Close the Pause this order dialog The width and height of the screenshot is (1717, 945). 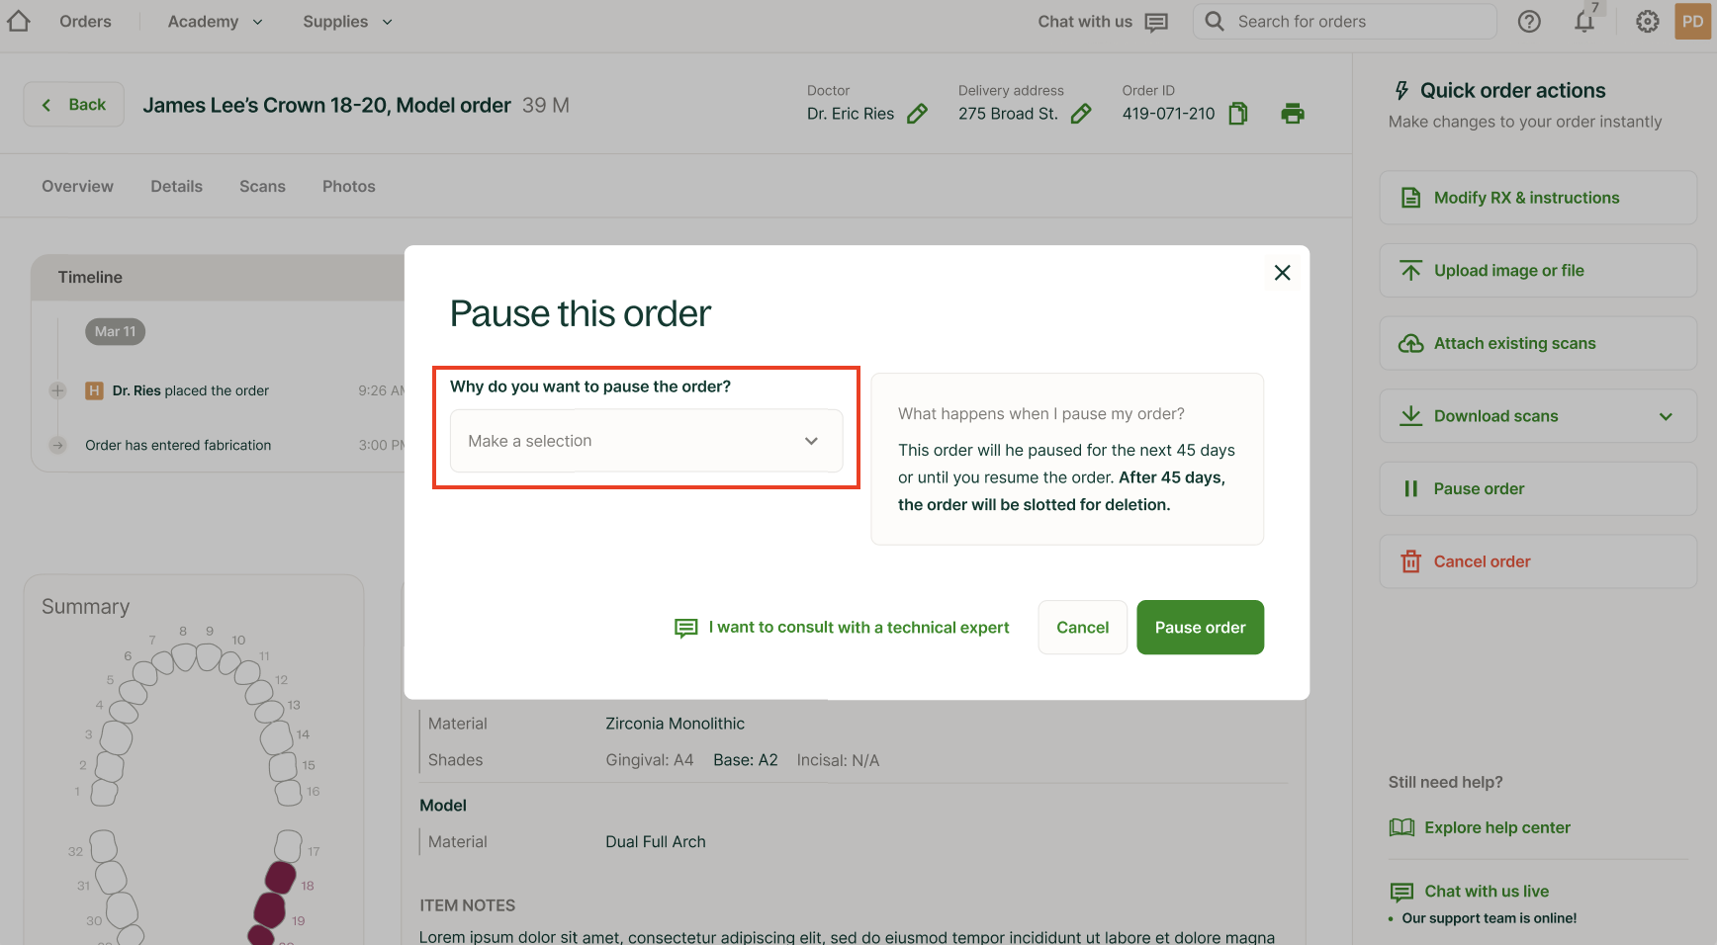[x=1282, y=273]
